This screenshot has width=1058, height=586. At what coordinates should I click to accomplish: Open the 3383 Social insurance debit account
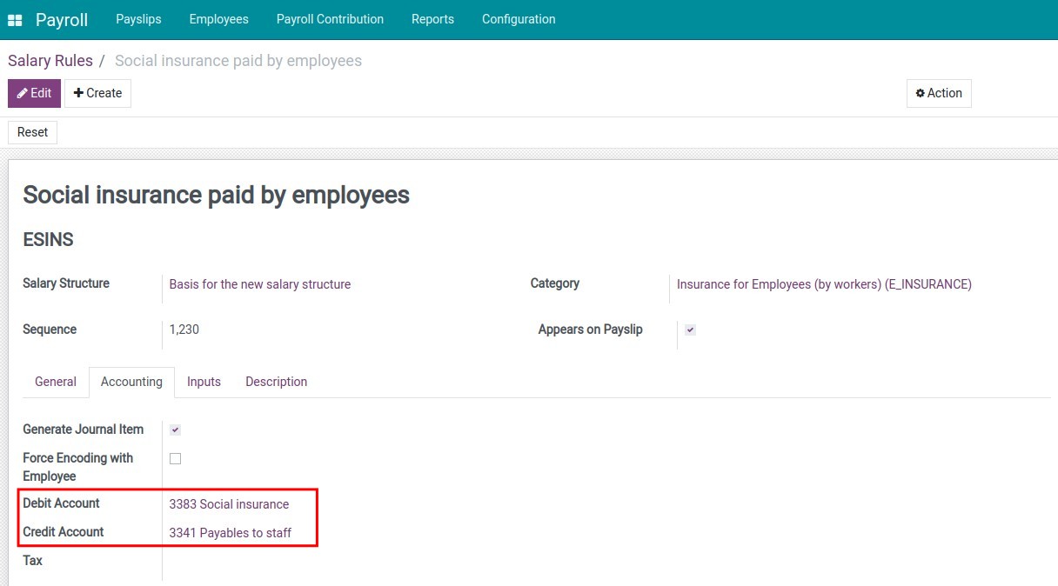(x=229, y=503)
